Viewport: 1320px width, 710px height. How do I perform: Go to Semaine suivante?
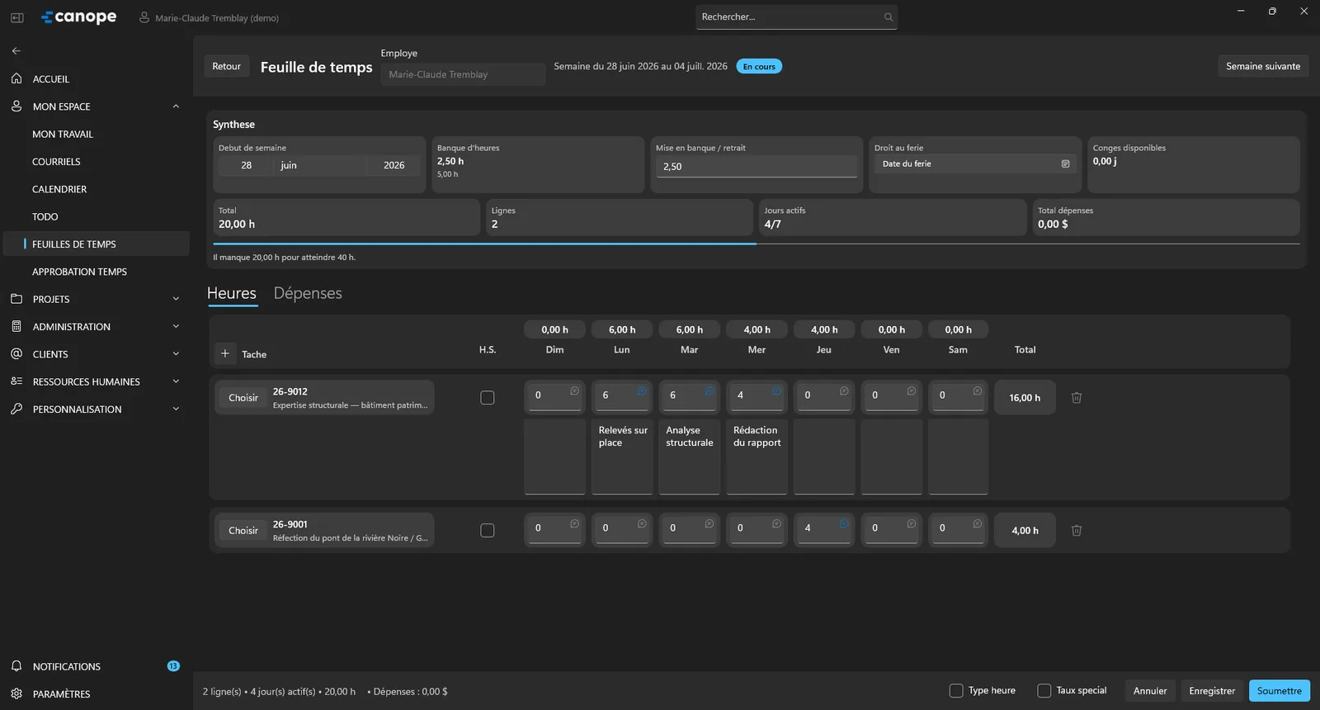[1263, 66]
